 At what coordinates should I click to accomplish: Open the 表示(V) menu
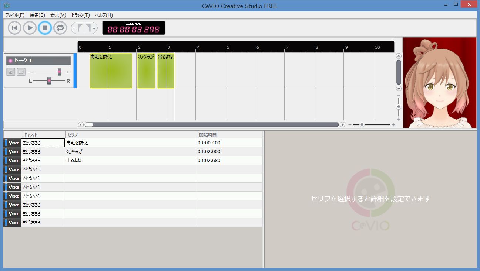(58, 15)
